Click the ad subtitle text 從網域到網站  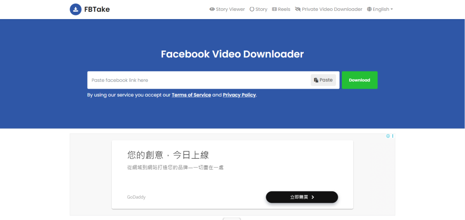coord(175,167)
